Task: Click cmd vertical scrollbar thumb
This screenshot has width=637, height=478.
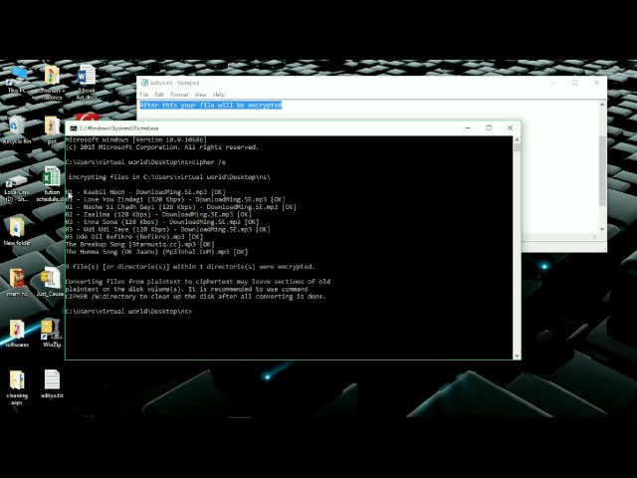Action: point(517,147)
